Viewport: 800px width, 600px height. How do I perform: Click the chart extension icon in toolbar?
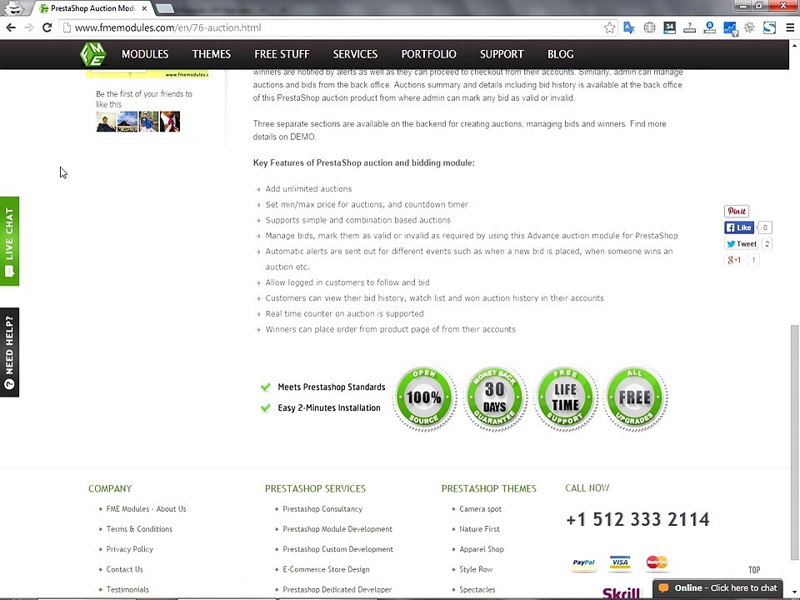(730, 28)
